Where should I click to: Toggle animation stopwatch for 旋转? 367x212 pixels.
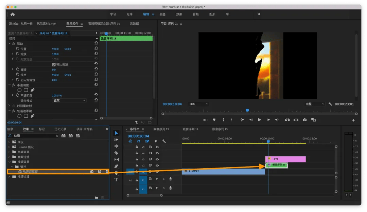pyautogui.click(x=18, y=70)
